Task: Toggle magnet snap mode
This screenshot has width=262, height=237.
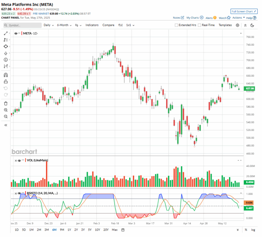Action: point(6,75)
